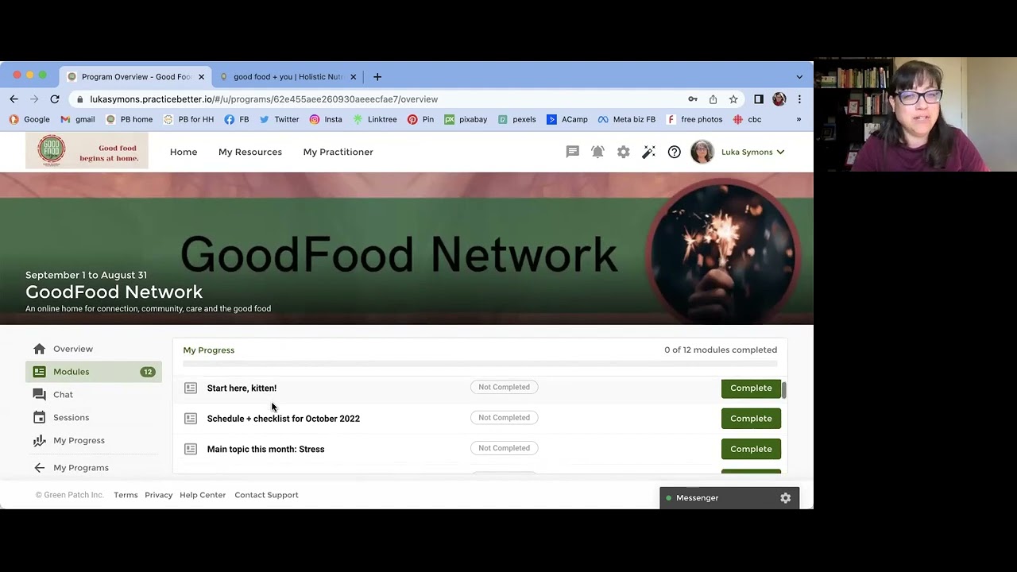
Task: Click the Privacy footer link
Action: 158,495
